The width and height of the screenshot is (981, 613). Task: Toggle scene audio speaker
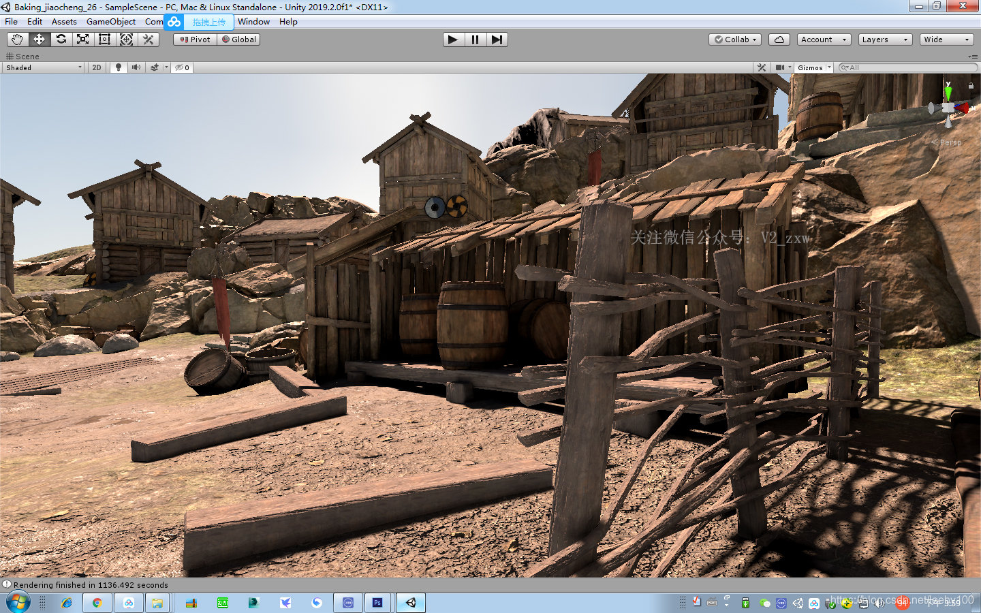136,67
